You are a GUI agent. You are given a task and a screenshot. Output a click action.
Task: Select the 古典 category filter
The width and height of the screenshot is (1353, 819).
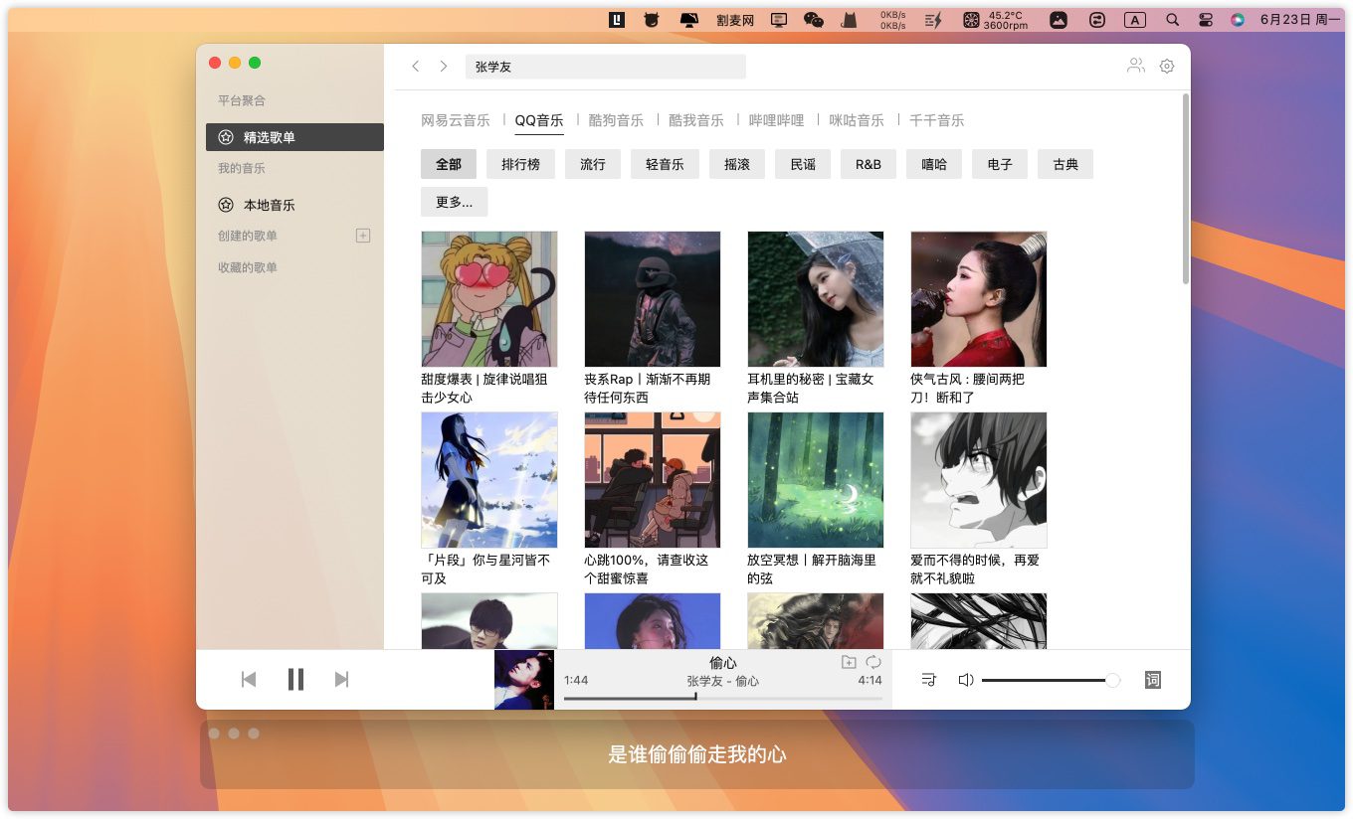1065,164
